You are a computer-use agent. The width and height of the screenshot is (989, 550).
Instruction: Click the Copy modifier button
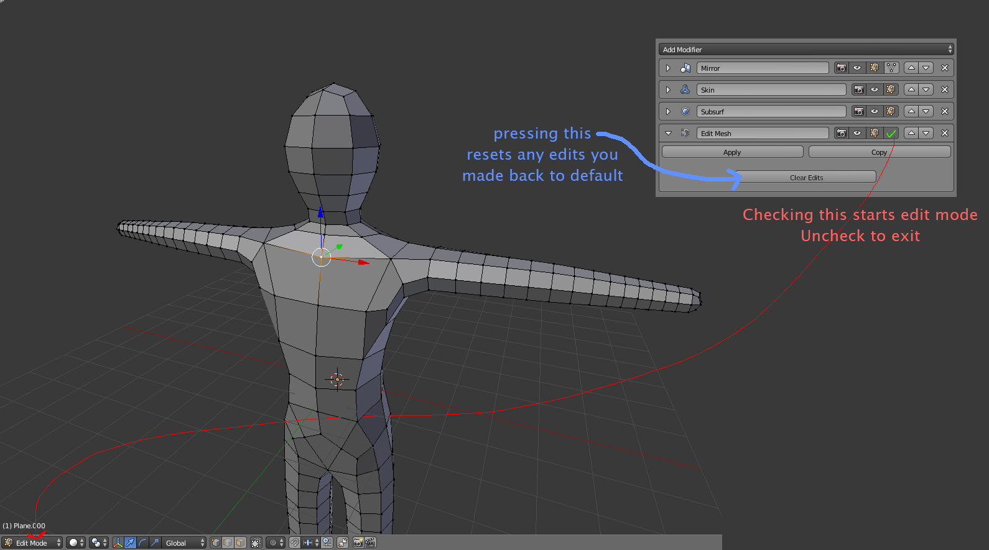tap(880, 152)
